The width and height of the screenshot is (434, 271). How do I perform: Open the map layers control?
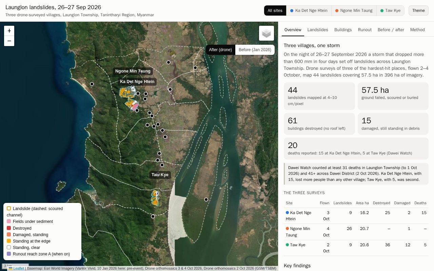pos(267,33)
